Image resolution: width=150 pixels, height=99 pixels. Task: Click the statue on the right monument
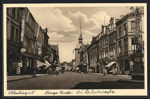point(138,45)
